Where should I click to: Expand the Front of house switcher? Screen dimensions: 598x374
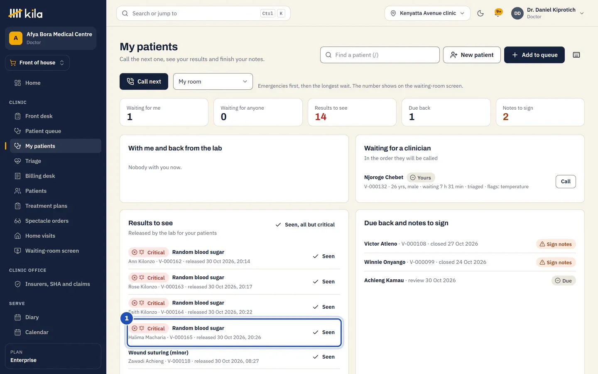click(x=37, y=63)
